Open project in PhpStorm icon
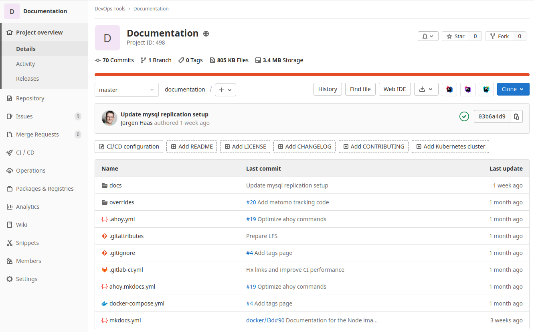534x332 pixels. (468, 90)
